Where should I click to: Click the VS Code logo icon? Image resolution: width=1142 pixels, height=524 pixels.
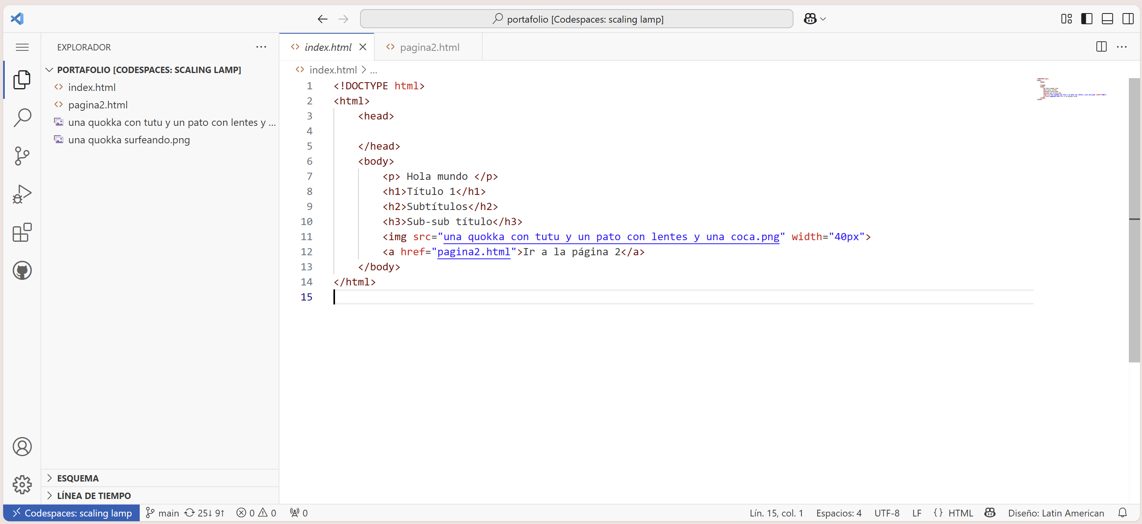click(x=17, y=19)
